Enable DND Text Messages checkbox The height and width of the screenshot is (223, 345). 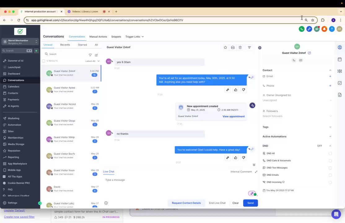[330, 168]
